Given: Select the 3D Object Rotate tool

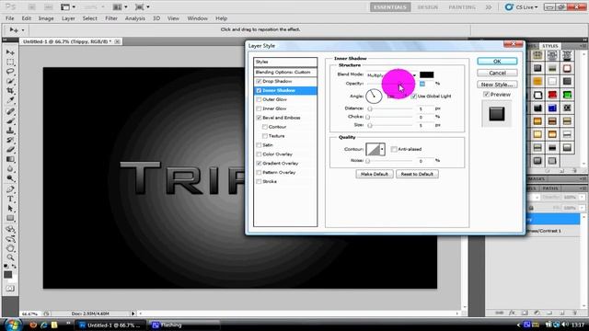Looking at the screenshot, I should 10,229.
